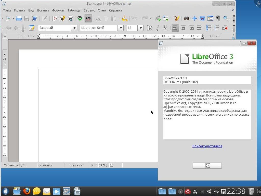Expand the Table icon's dropdown arrow
This screenshot has width=261, height=196.
coord(171,18)
